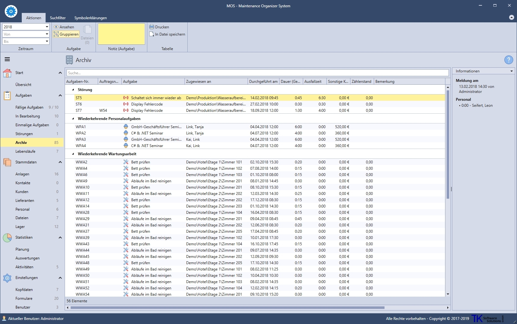Click the yellow Notiz (Aufgabe) field
This screenshot has height=324, width=517.
121,34
